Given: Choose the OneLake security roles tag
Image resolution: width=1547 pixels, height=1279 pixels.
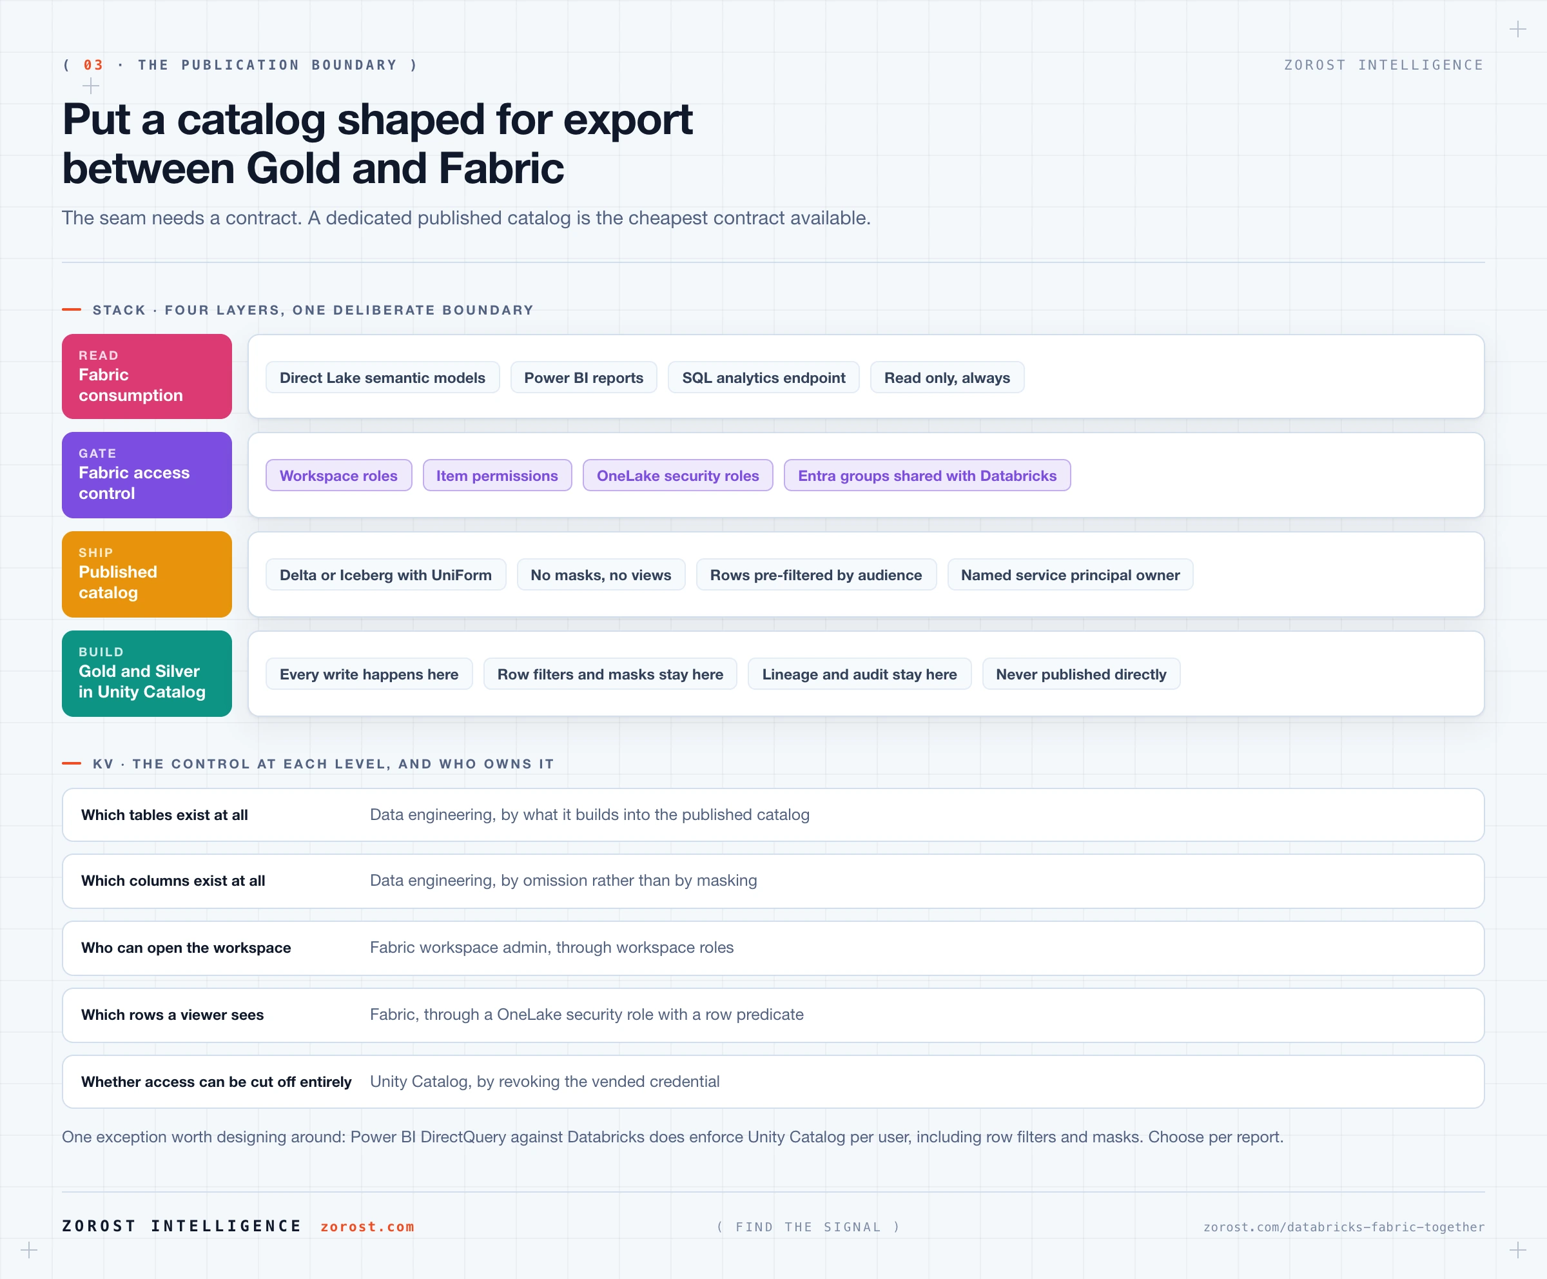Looking at the screenshot, I should (x=677, y=475).
